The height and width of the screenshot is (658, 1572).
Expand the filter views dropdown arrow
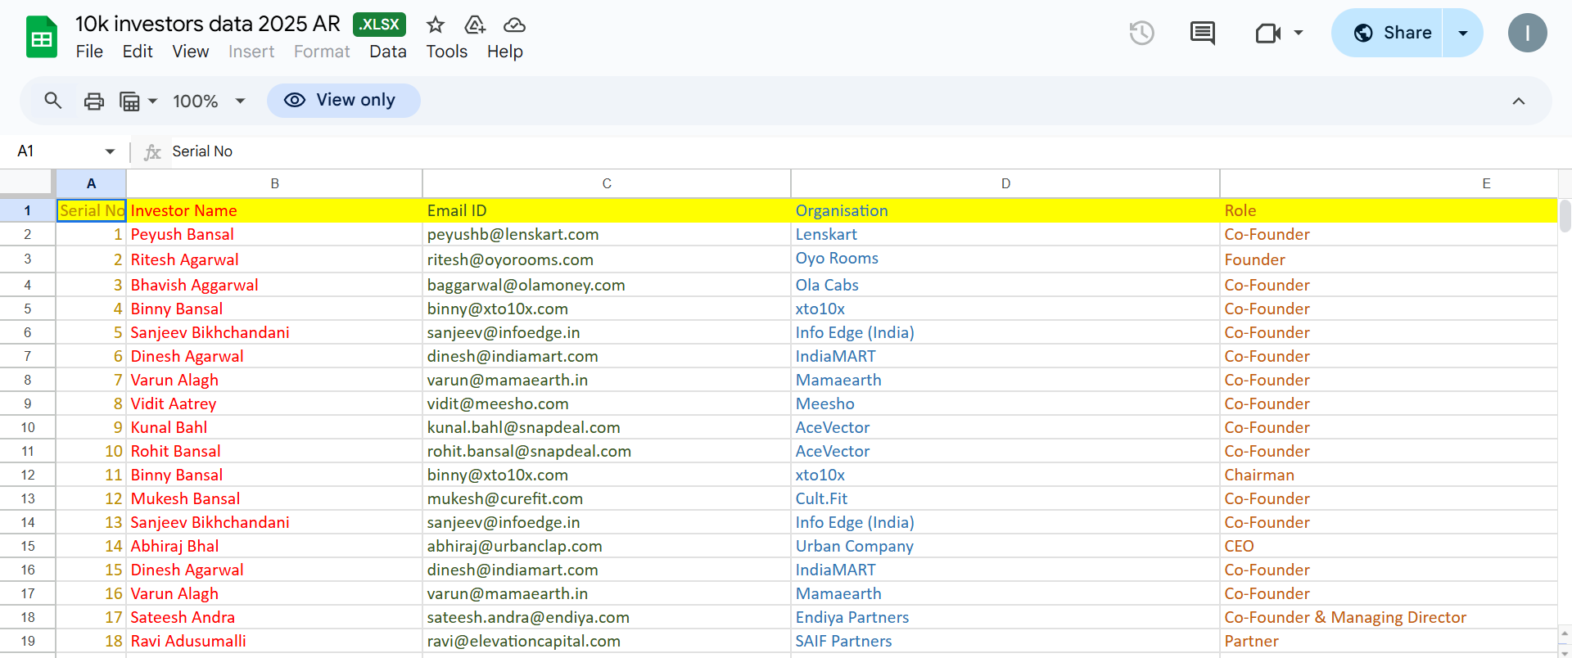pos(152,101)
